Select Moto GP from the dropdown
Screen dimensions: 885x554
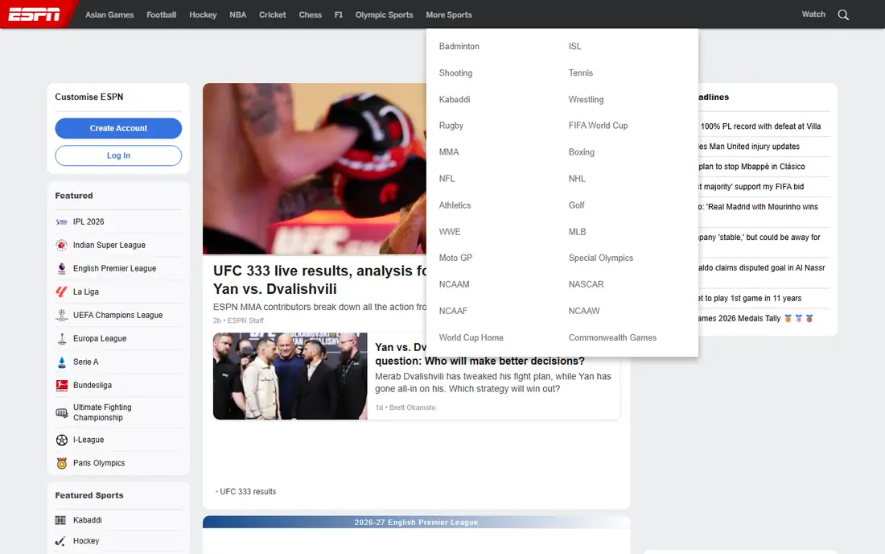tap(455, 258)
